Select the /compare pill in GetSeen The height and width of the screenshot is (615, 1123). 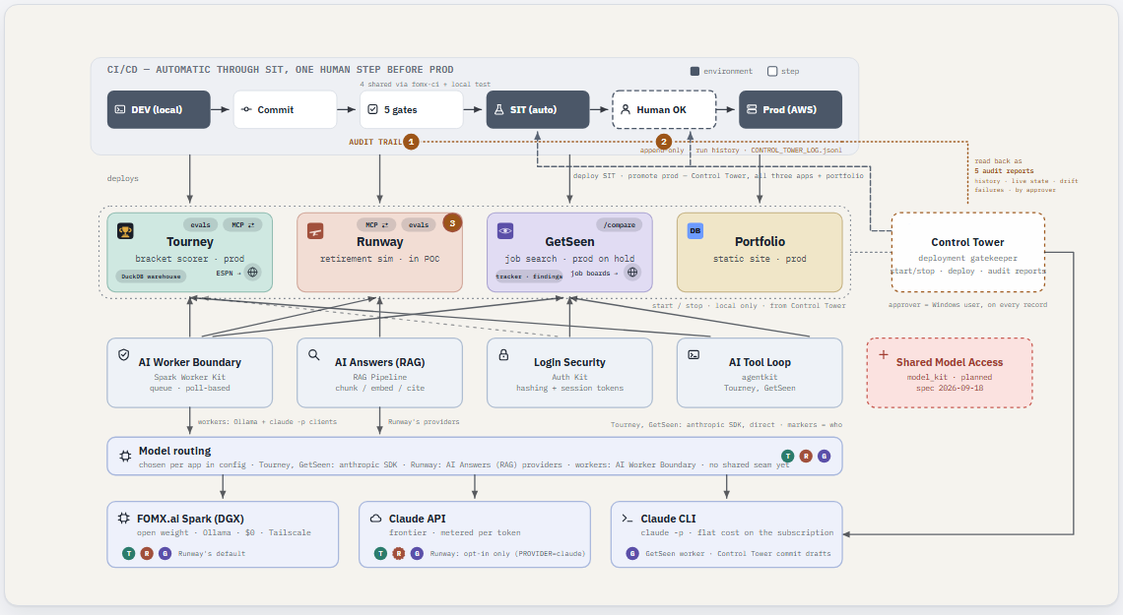click(x=620, y=224)
